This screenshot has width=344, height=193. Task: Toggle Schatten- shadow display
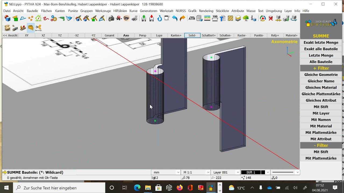click(225, 35)
